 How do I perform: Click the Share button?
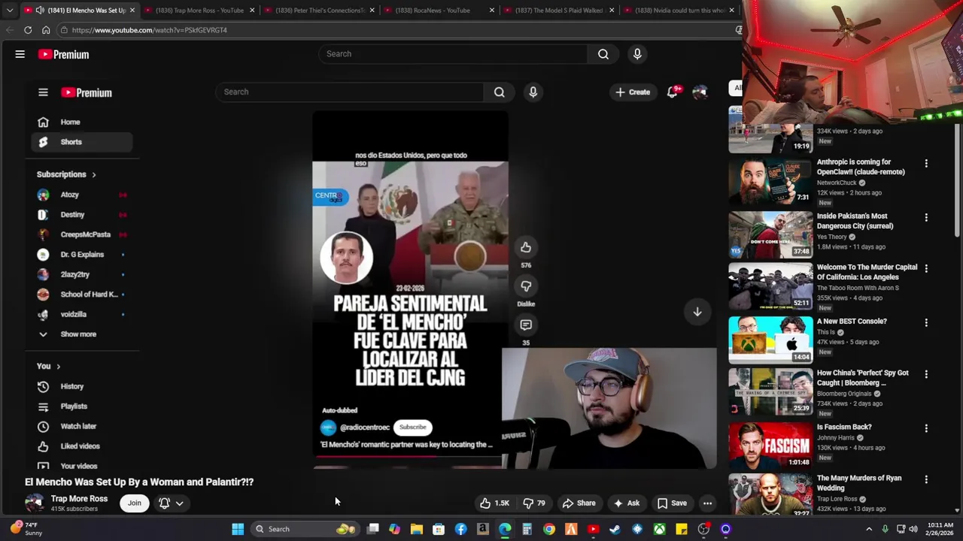[x=579, y=503]
